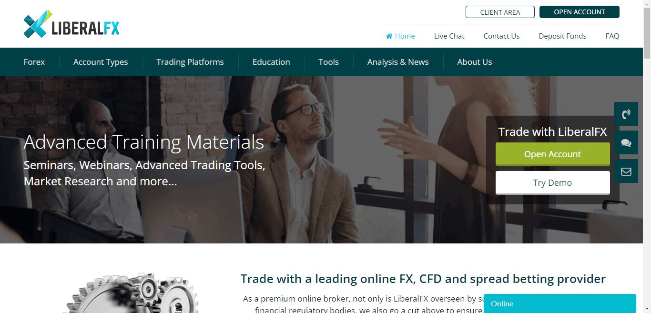
Task: Click the Try Demo button
Action: click(x=553, y=183)
